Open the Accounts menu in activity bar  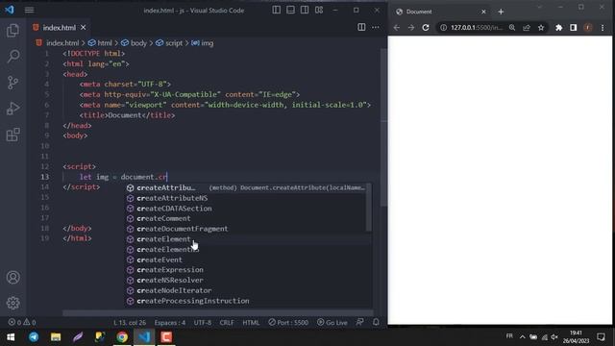12,278
